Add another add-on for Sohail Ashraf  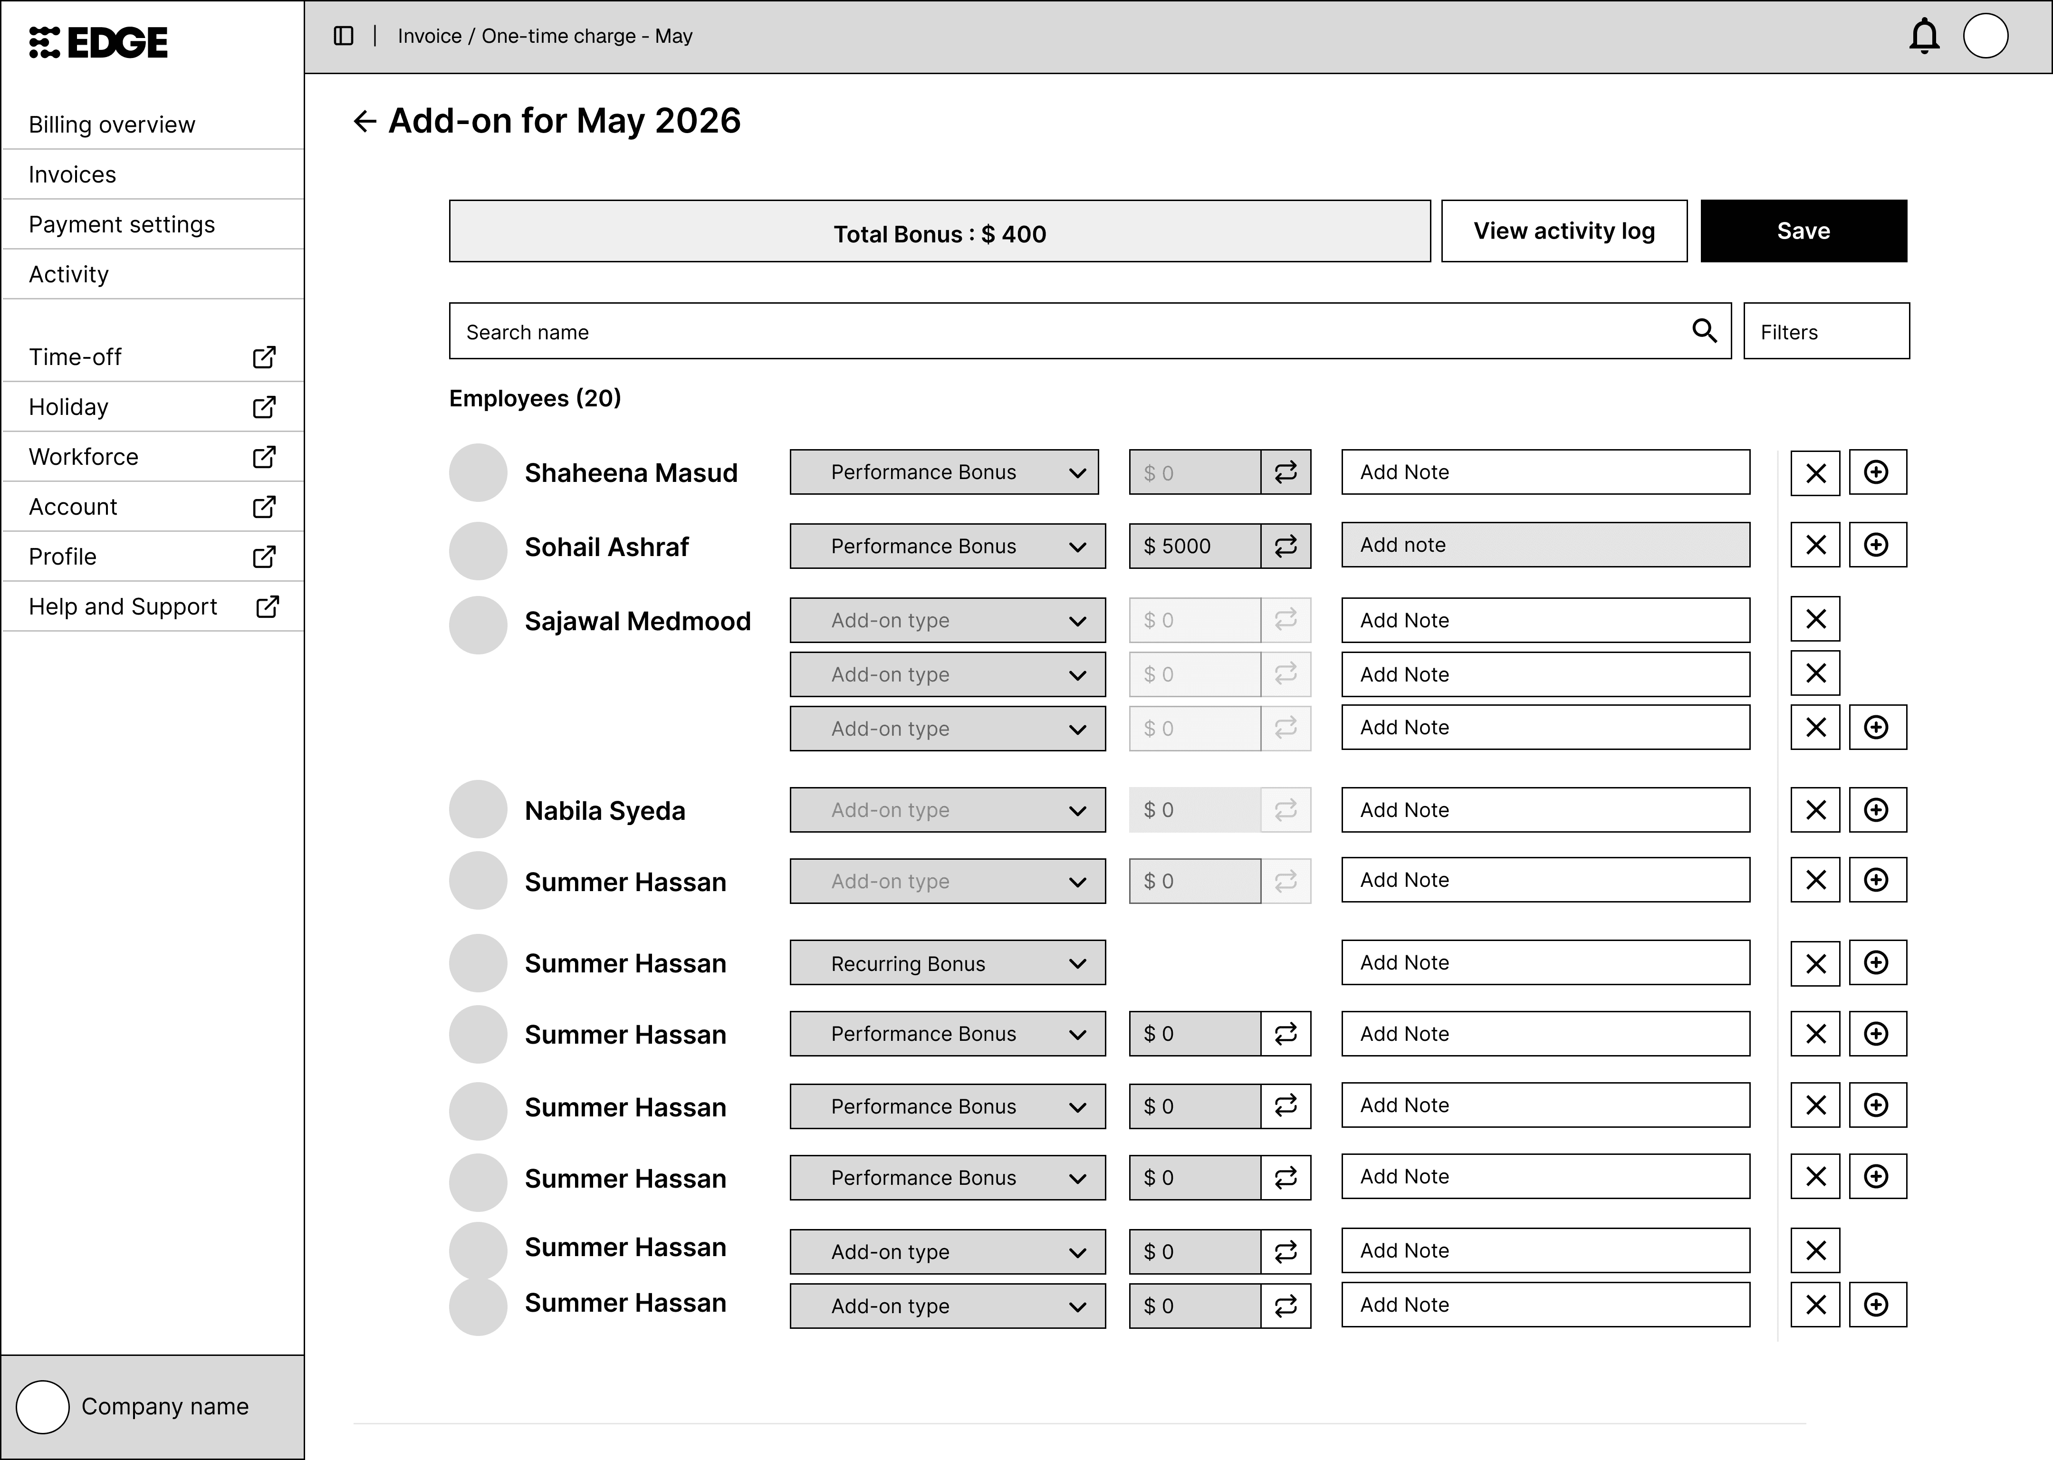click(x=1877, y=545)
